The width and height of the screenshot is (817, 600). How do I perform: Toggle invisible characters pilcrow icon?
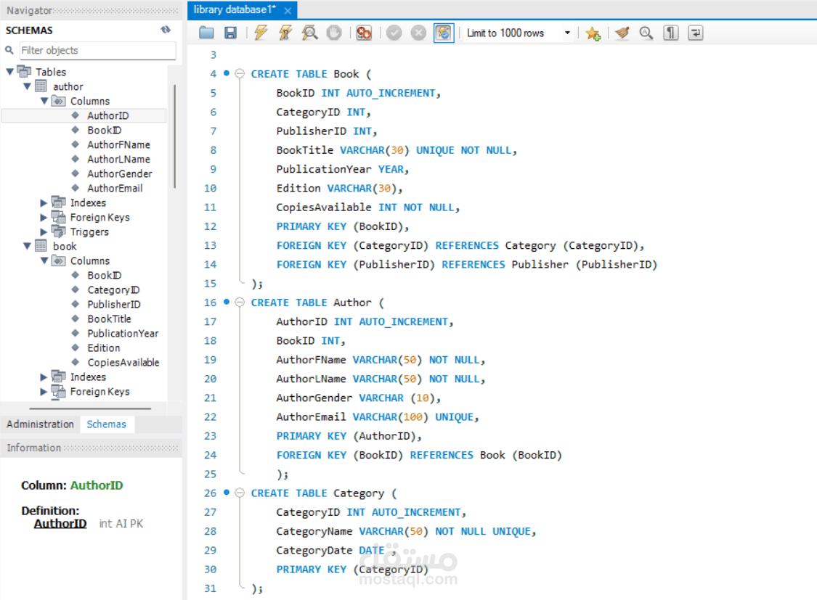pyautogui.click(x=670, y=33)
